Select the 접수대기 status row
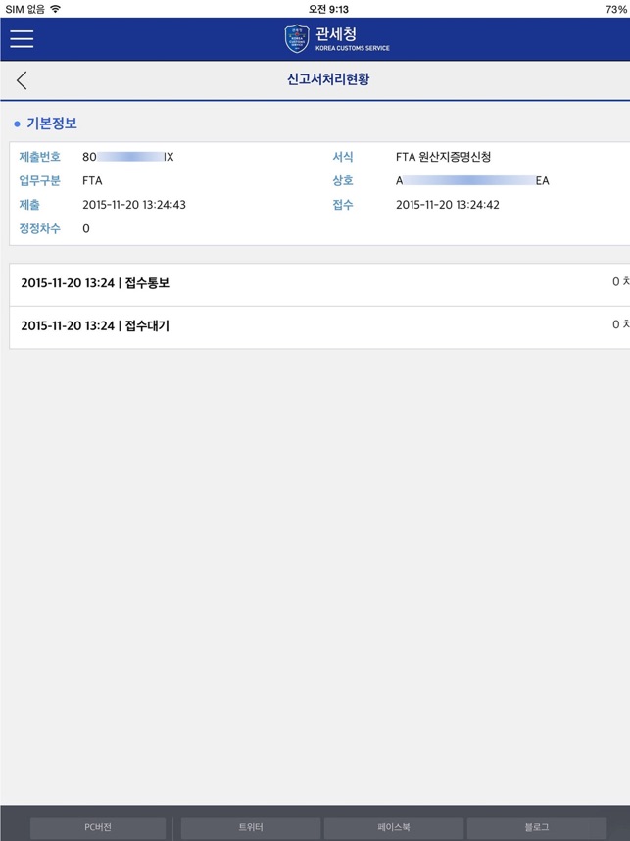The image size is (630, 841). coord(319,327)
